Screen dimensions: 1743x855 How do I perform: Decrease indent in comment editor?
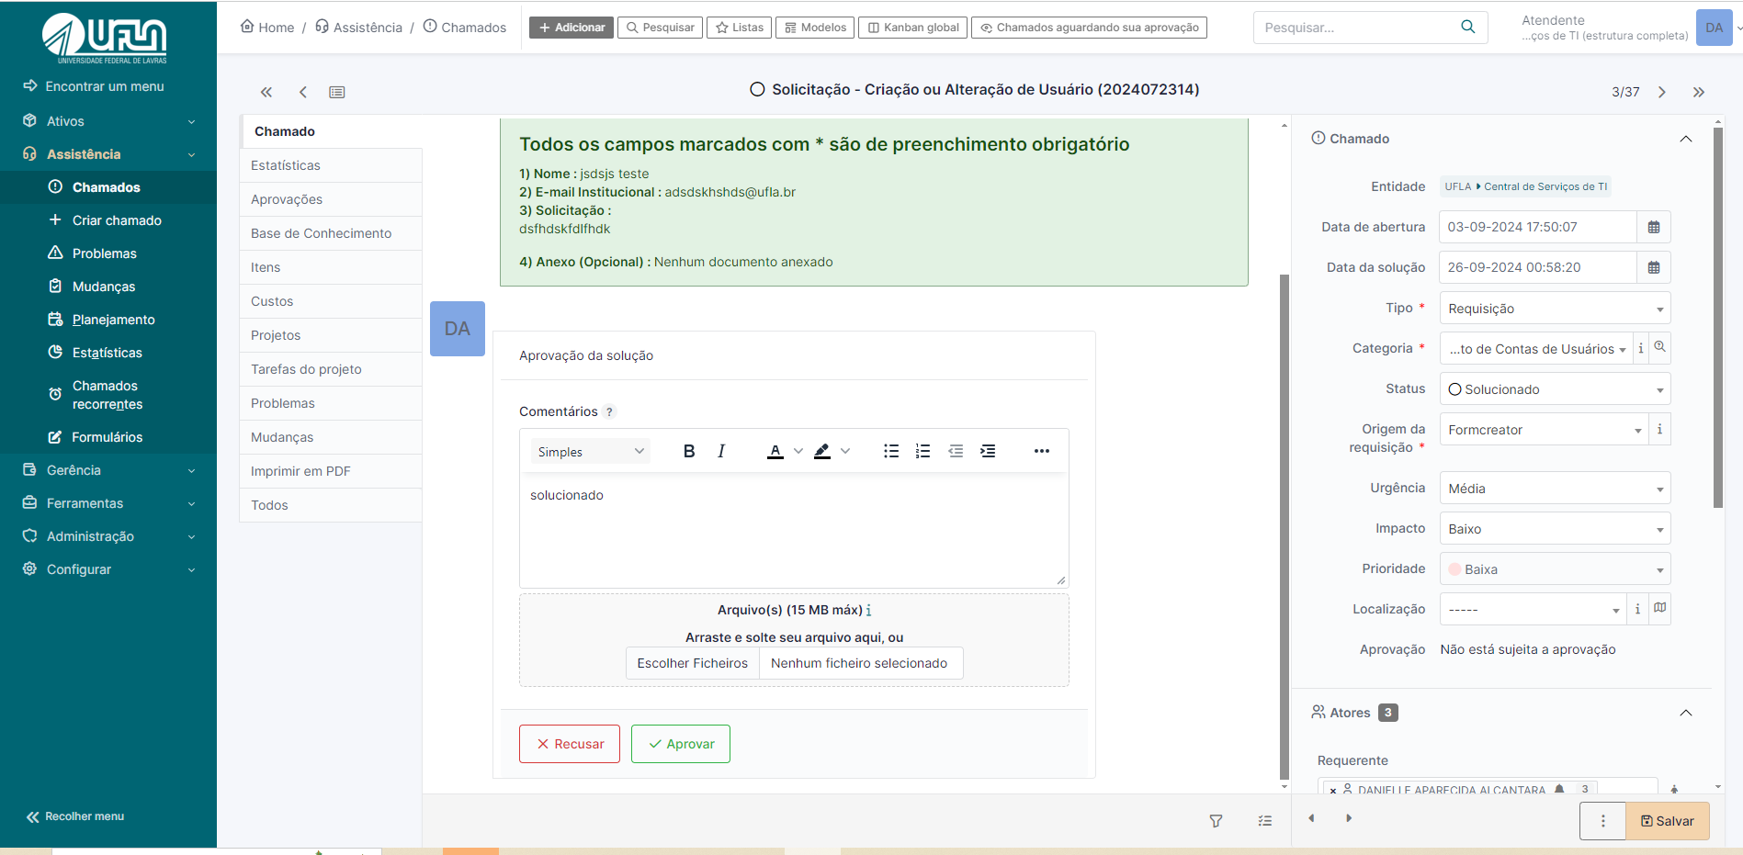956,451
